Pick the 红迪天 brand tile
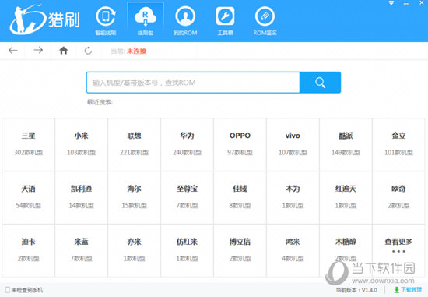The height and width of the screenshot is (297, 428). (346, 198)
